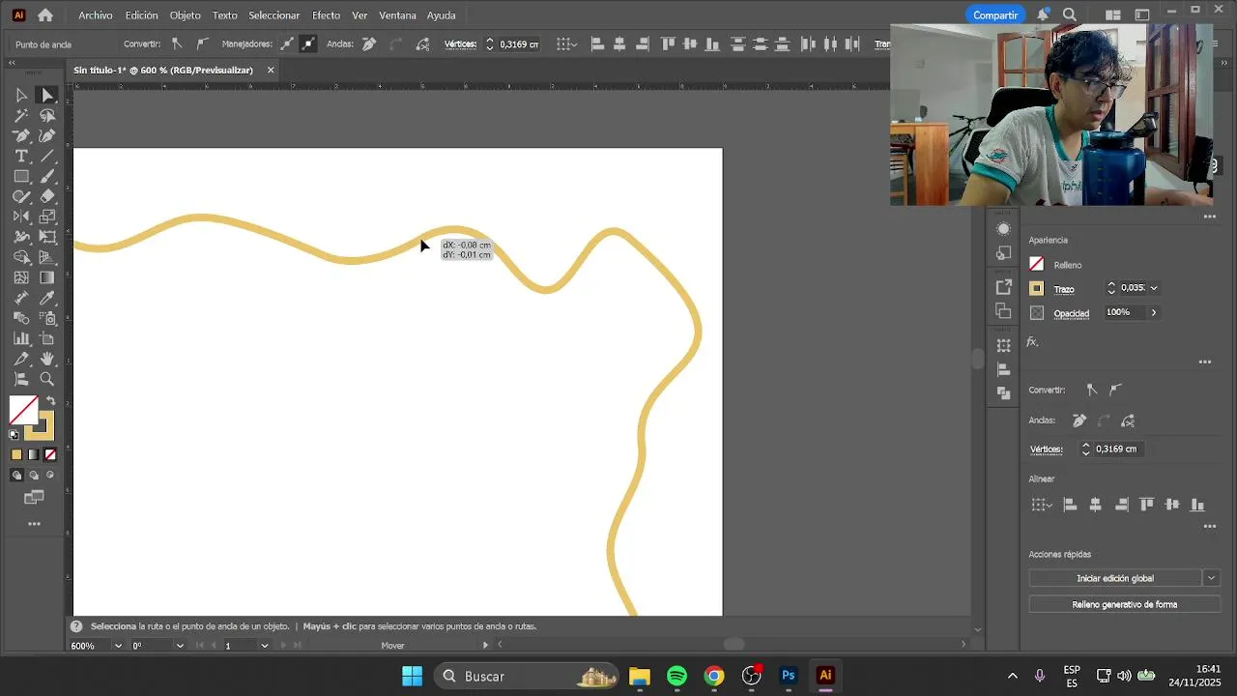Select the Eyedropper tool
This screenshot has width=1237, height=696.
pos(46,299)
